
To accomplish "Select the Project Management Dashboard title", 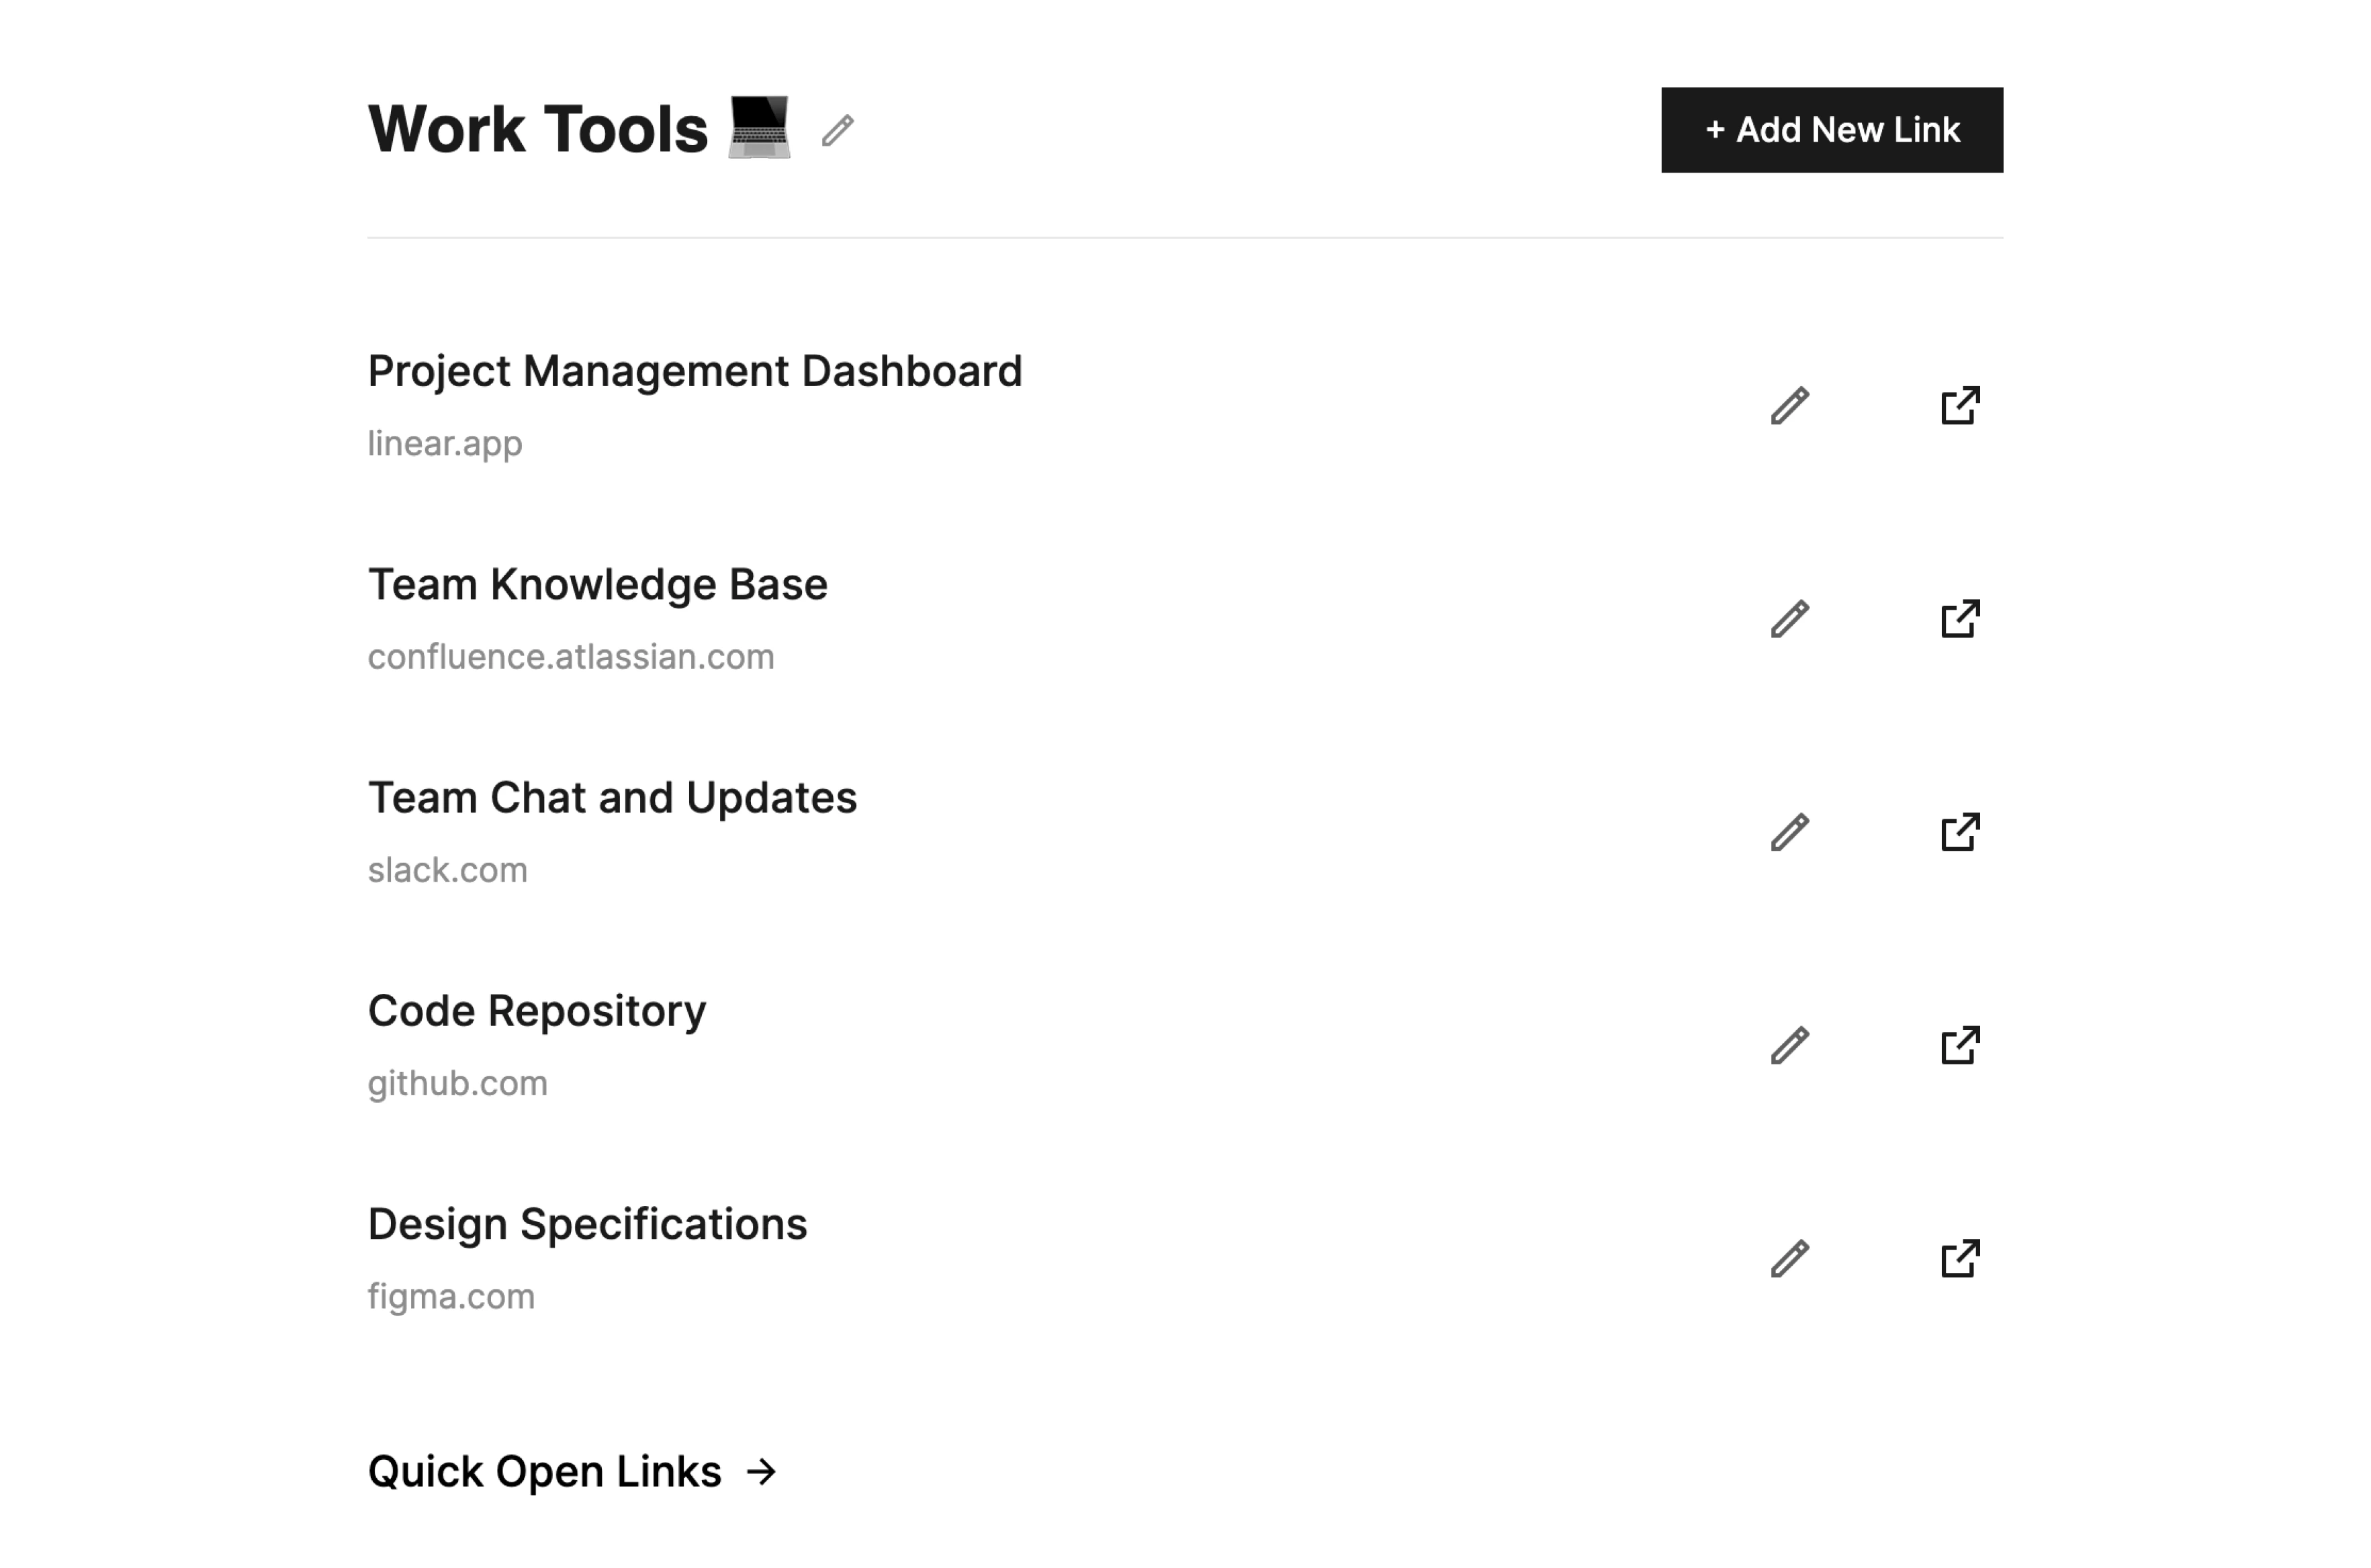I will [695, 372].
